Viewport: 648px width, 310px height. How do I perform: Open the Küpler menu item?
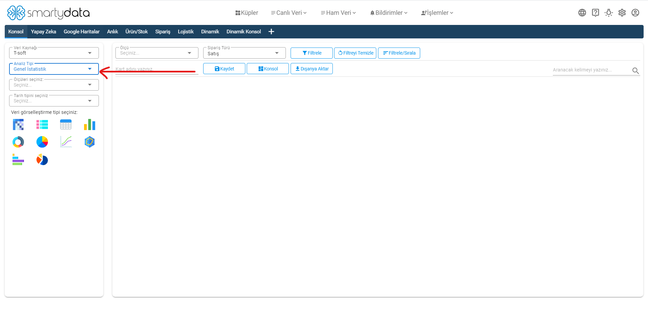pyautogui.click(x=247, y=13)
